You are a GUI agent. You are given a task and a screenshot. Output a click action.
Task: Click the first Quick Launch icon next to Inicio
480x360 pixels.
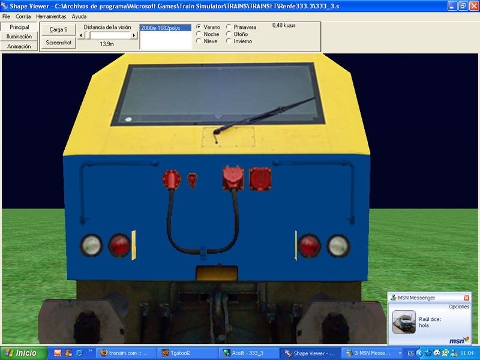(57, 353)
